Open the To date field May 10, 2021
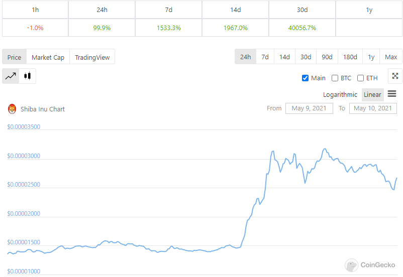Screen dimensions: 403x277 pyautogui.click(x=373, y=108)
